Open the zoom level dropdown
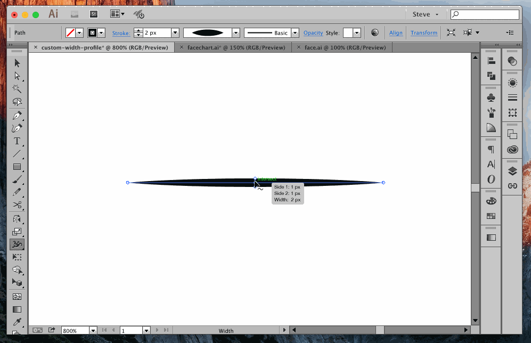The height and width of the screenshot is (343, 531). pos(93,330)
